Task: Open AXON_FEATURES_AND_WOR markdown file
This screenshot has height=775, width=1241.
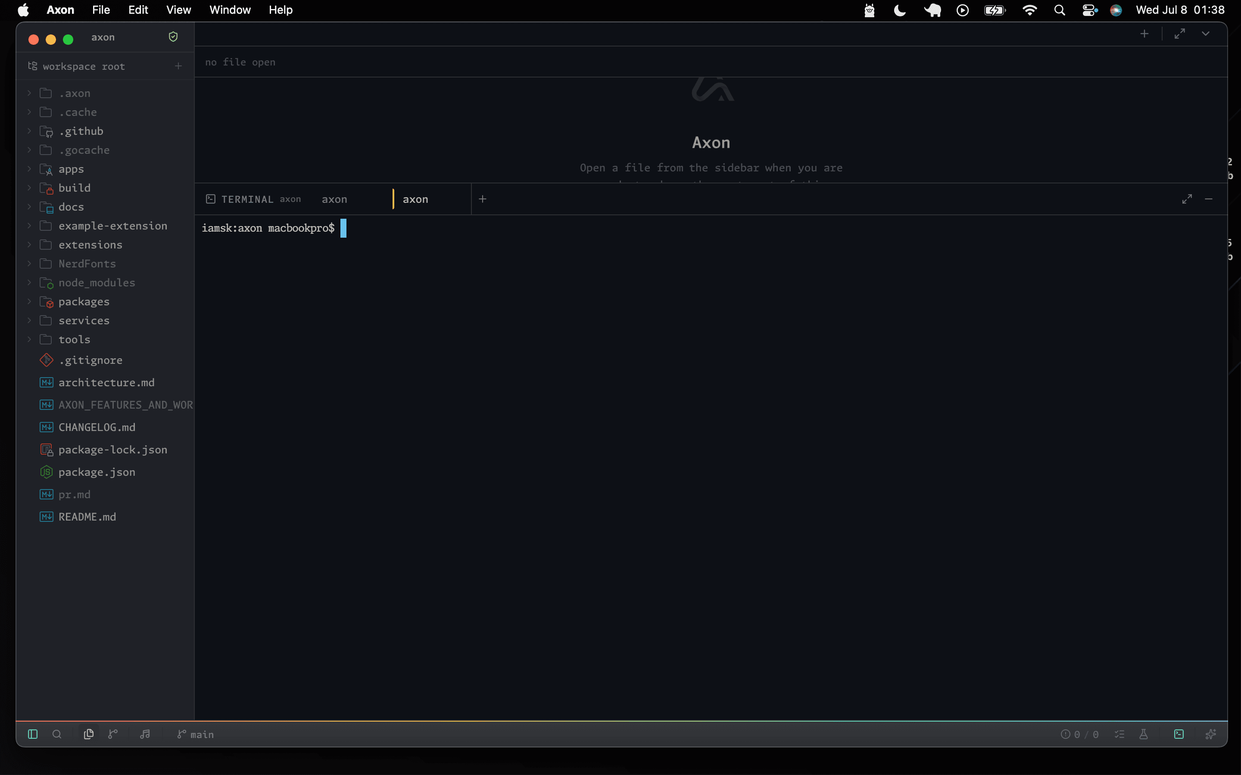Action: click(x=105, y=405)
